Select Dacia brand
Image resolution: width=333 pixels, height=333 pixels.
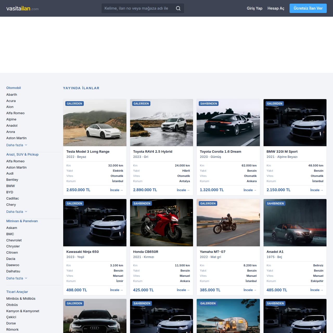pyautogui.click(x=11, y=259)
